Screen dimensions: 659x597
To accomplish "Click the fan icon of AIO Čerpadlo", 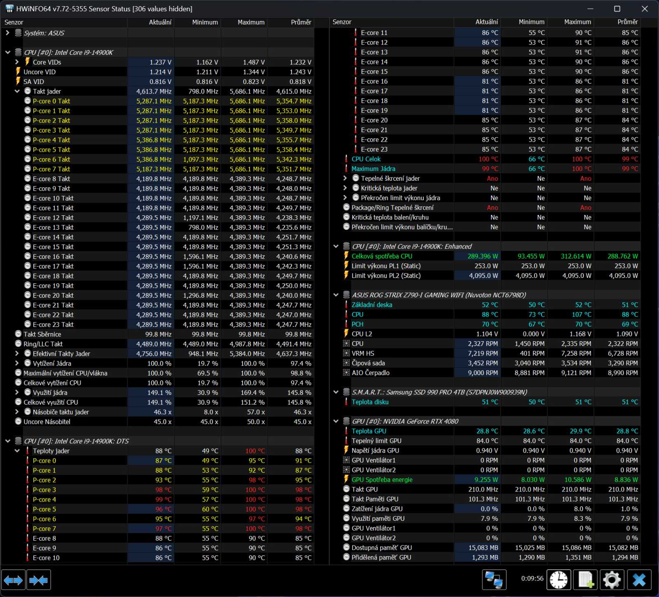I will pyautogui.click(x=346, y=373).
